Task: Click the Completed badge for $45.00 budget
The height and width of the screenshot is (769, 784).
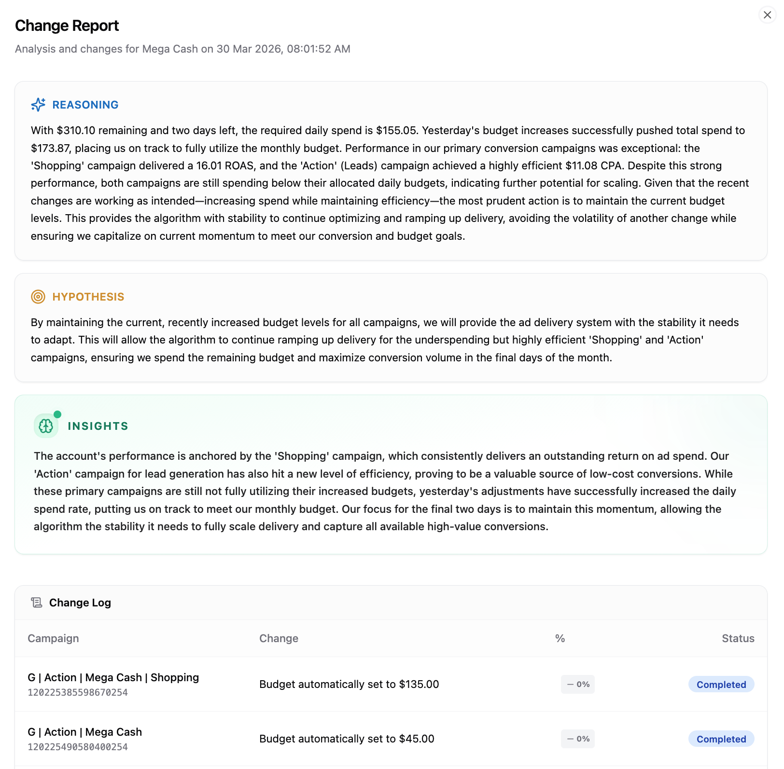Action: [721, 739]
